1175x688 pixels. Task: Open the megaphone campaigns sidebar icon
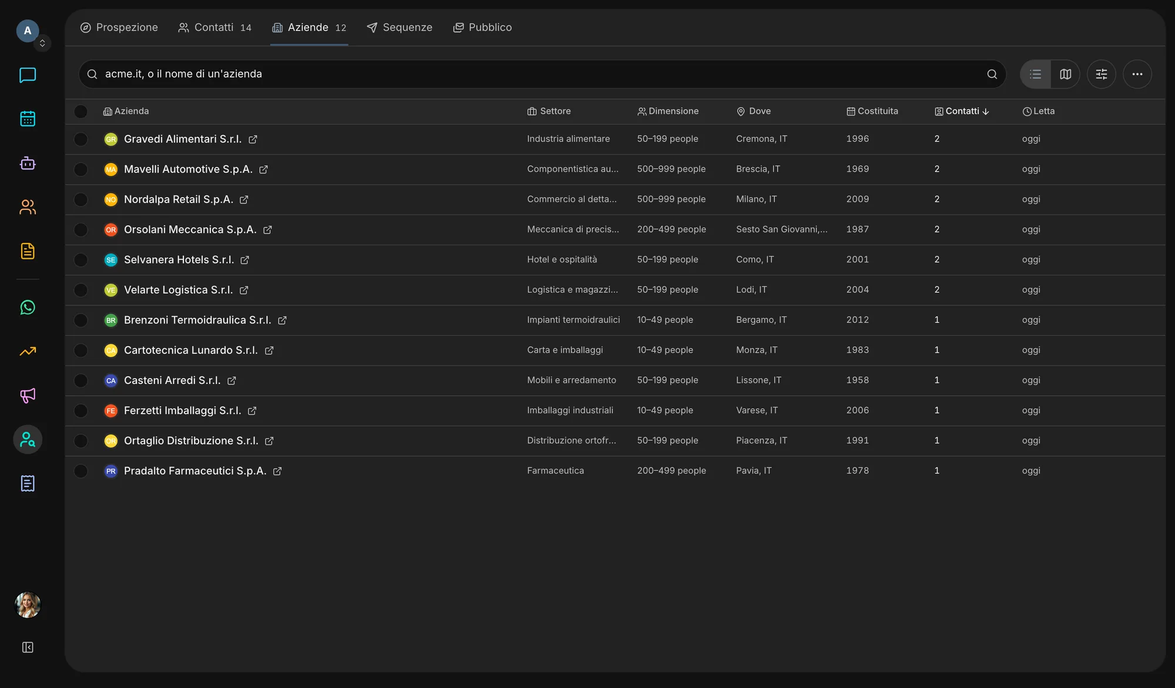click(x=28, y=395)
